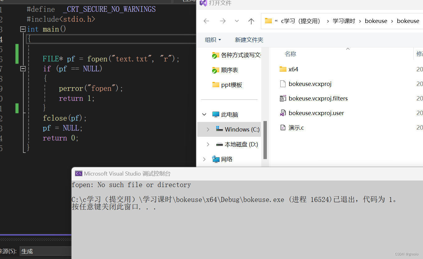The height and width of the screenshot is (259, 423).
Task: Click the Windows (C:) drive icon
Action: (219, 129)
